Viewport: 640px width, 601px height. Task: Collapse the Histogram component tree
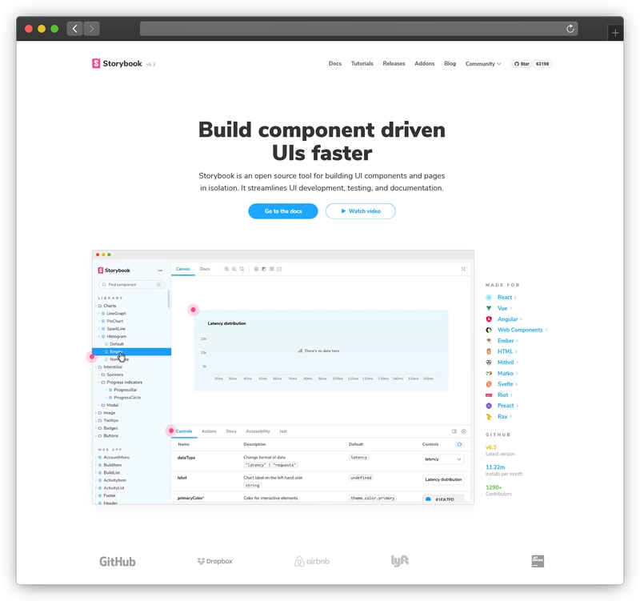(x=114, y=336)
